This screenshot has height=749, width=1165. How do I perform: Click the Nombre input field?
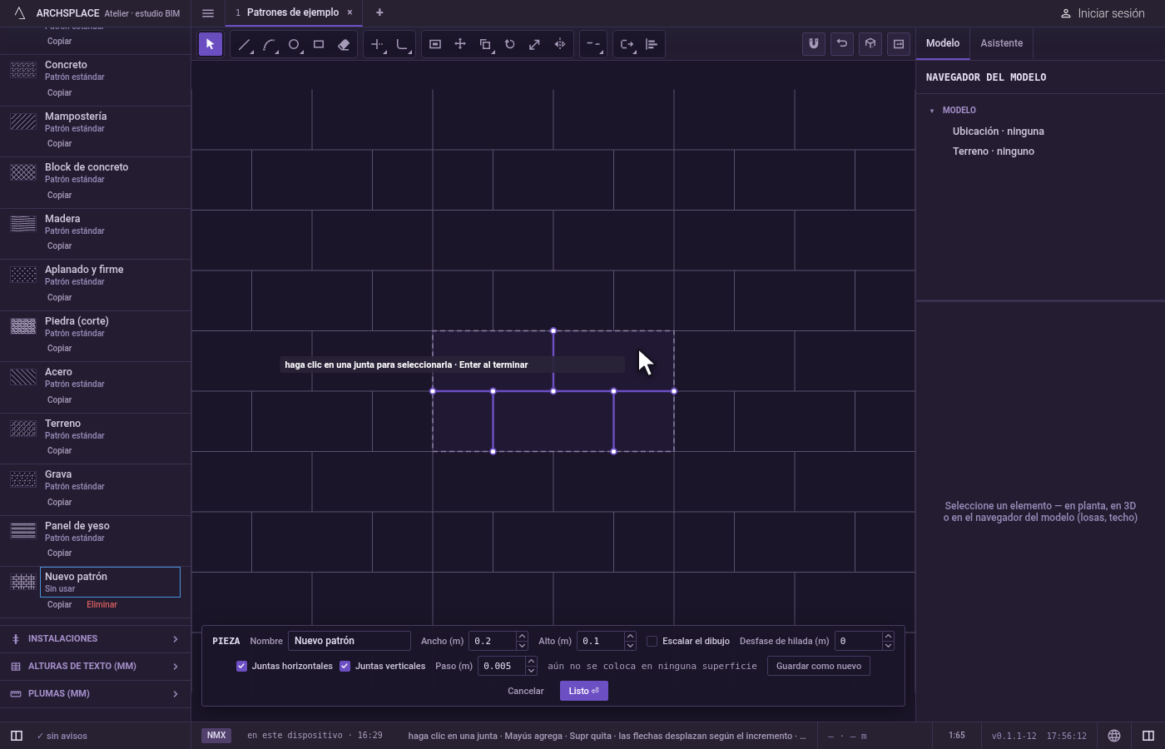pyautogui.click(x=349, y=641)
